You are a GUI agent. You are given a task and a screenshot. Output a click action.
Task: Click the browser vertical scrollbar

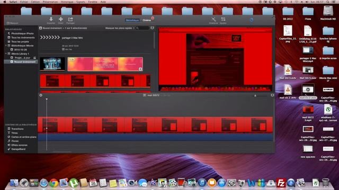[x=154, y=40]
